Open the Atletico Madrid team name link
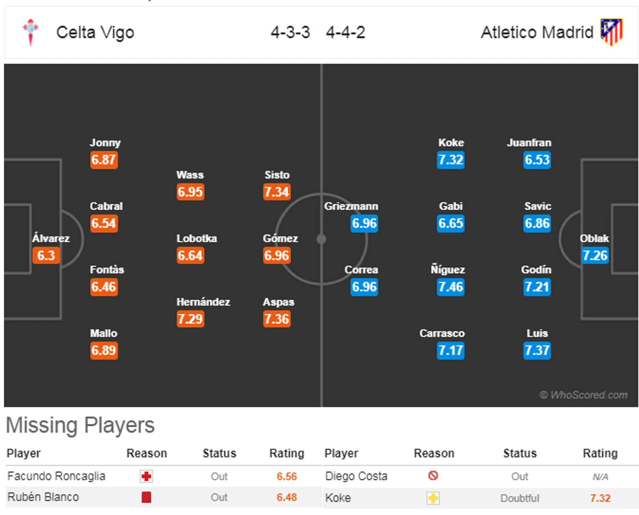The width and height of the screenshot is (639, 515). (x=537, y=32)
